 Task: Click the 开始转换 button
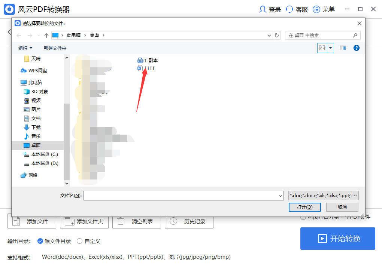338,239
